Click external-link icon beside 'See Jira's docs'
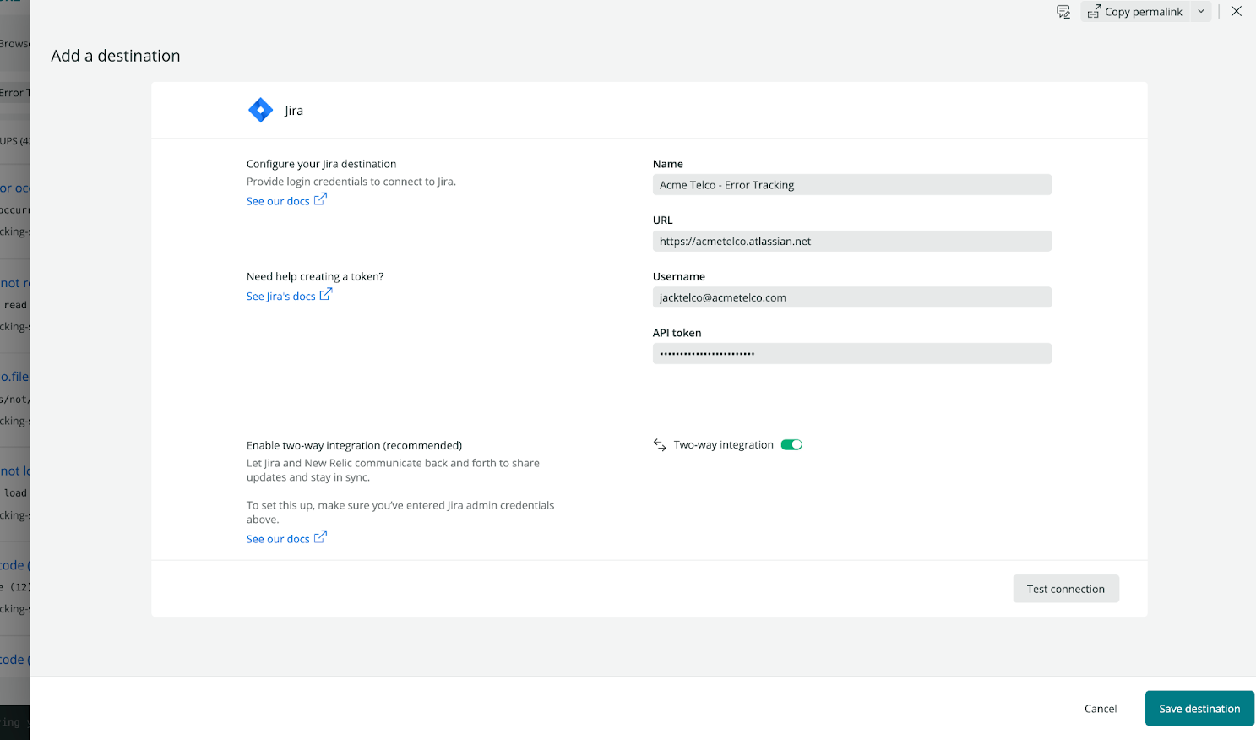 pyautogui.click(x=326, y=295)
